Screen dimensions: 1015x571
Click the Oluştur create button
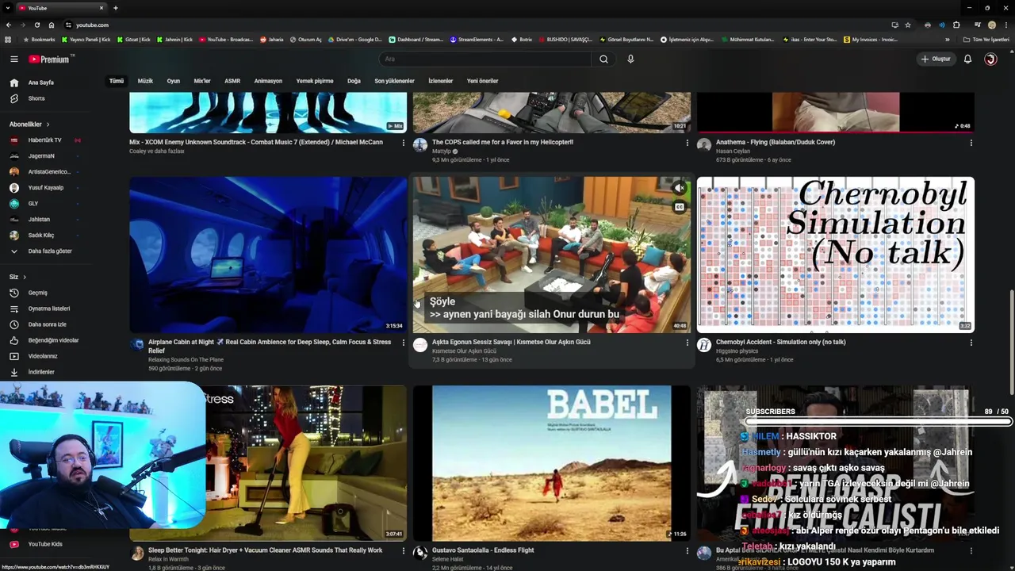[936, 59]
